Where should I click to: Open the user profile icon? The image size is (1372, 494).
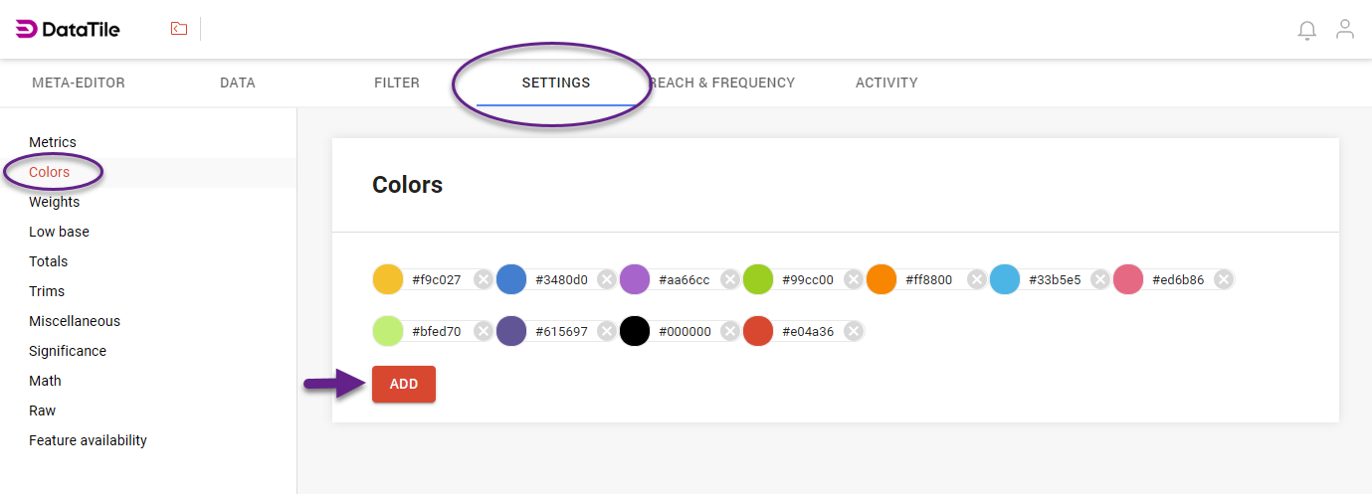pos(1344,29)
